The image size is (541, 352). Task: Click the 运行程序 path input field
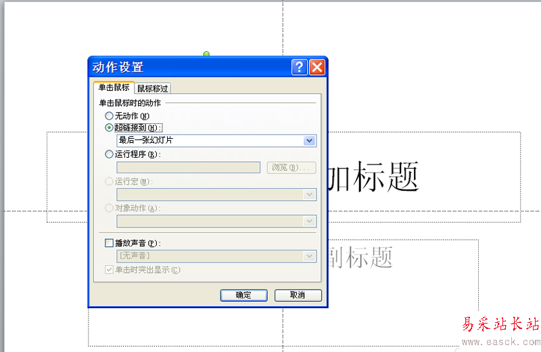189,167
